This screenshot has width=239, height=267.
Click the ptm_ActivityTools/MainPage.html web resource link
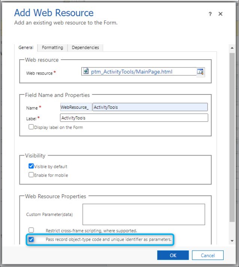coord(132,71)
